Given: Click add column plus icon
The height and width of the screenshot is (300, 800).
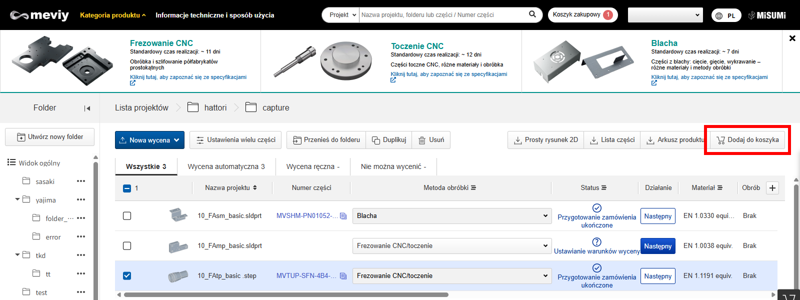Looking at the screenshot, I should (x=772, y=188).
